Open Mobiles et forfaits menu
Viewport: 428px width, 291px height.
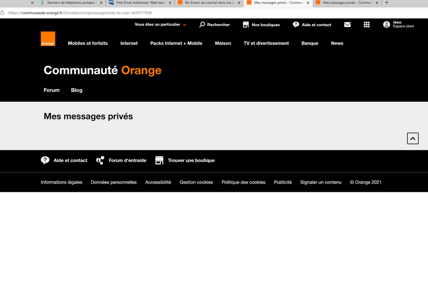coord(88,43)
